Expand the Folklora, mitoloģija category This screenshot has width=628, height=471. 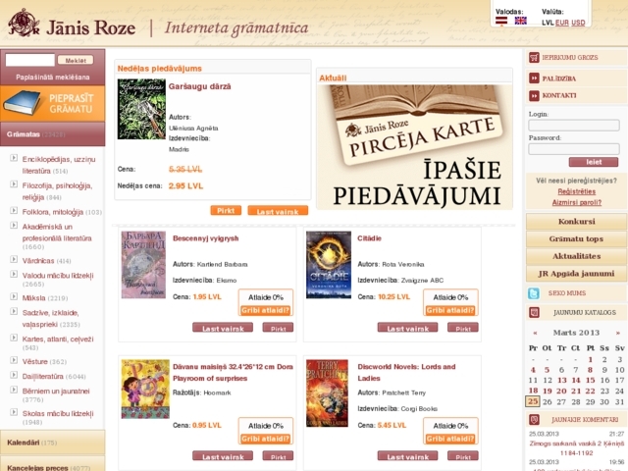[x=14, y=211]
